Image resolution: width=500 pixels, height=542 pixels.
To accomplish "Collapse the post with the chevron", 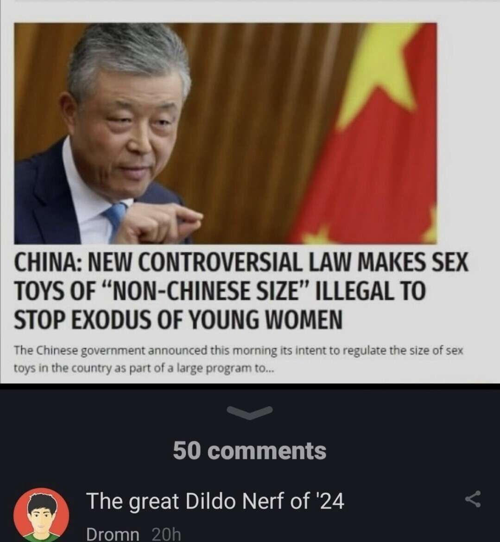I will 249,412.
